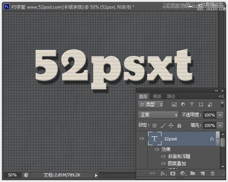
Task: Open status bar info arrow menu
Action: click(96, 175)
